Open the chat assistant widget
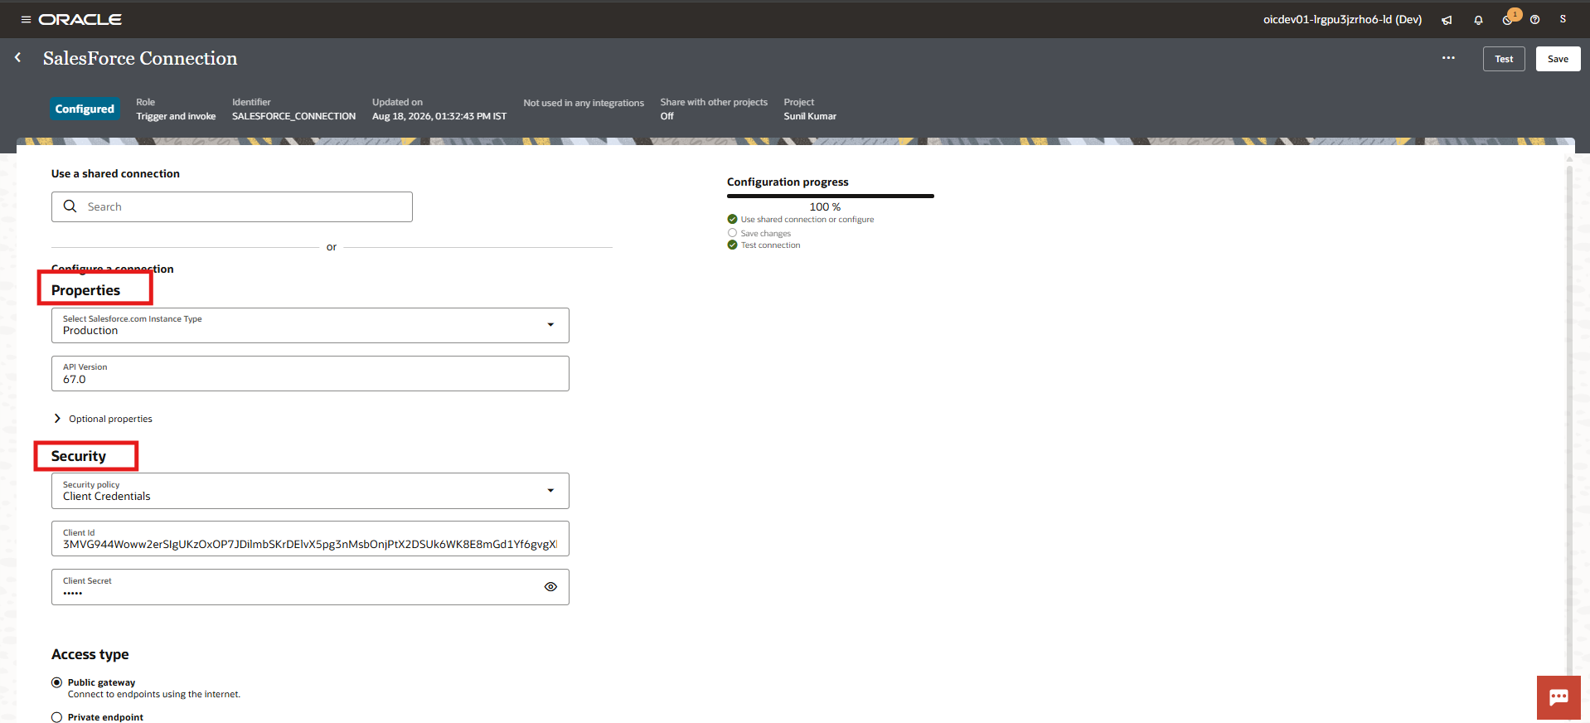The height and width of the screenshot is (723, 1590). (x=1558, y=697)
